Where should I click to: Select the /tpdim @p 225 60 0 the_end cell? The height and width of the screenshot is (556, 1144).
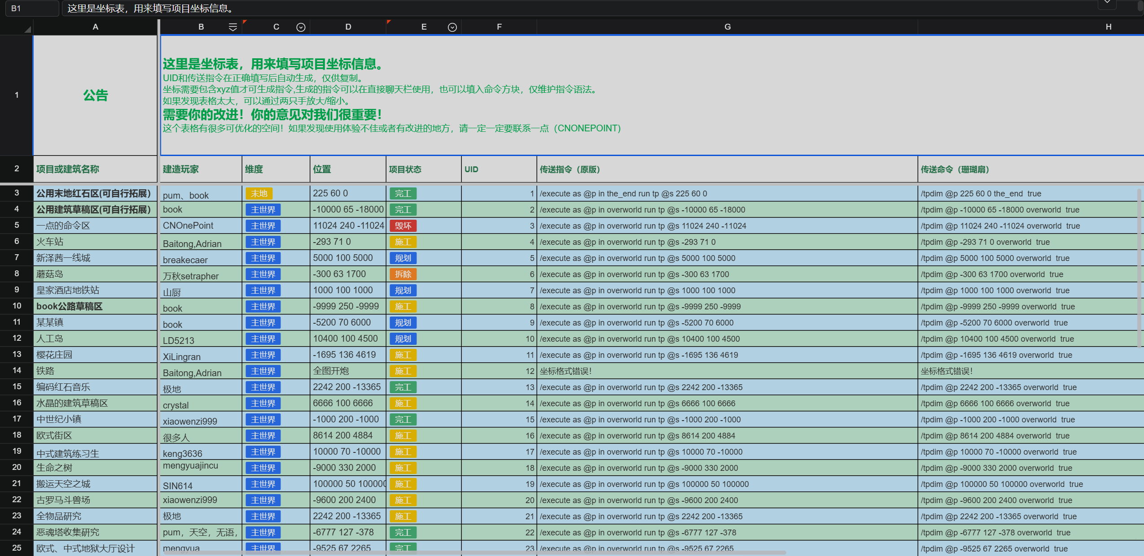(1030, 193)
